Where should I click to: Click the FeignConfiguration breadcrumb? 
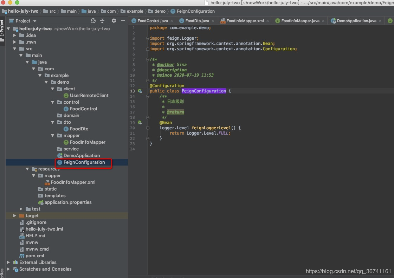[193, 11]
